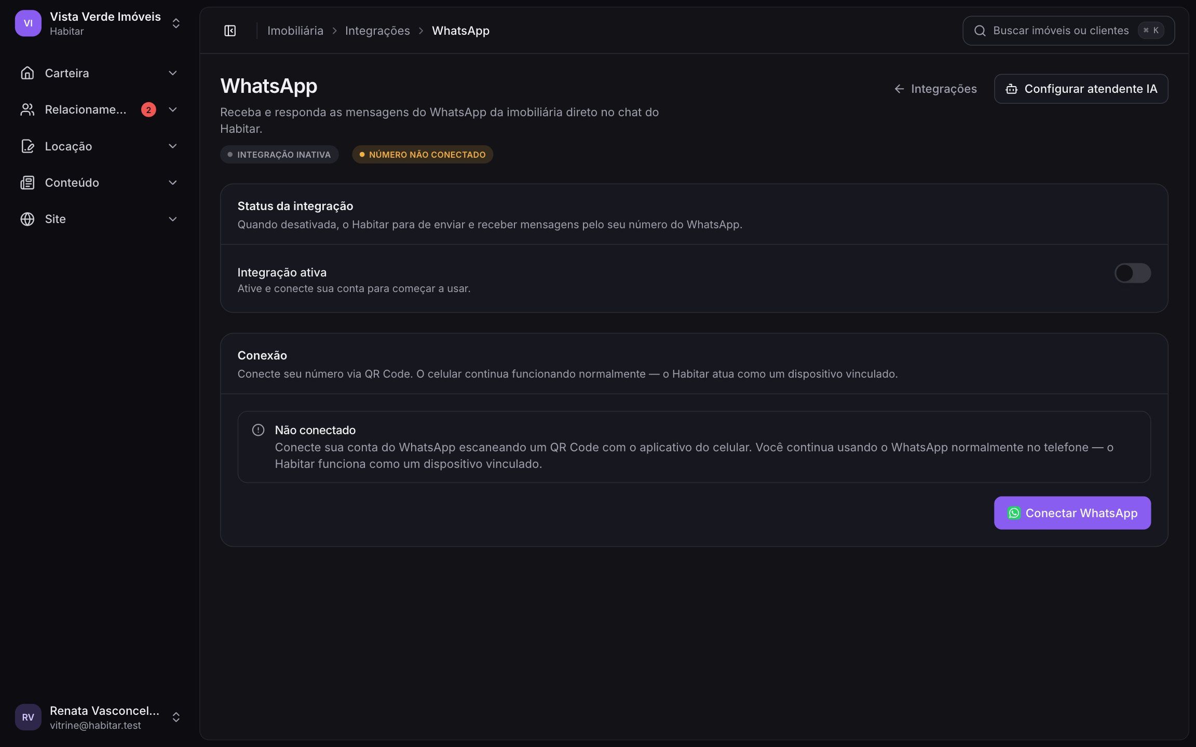The image size is (1196, 747).
Task: Expand the Conteúdo section chevron
Action: pyautogui.click(x=173, y=183)
